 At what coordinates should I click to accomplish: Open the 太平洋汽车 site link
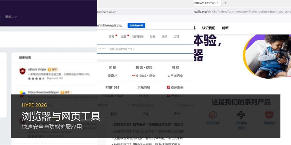175,76
